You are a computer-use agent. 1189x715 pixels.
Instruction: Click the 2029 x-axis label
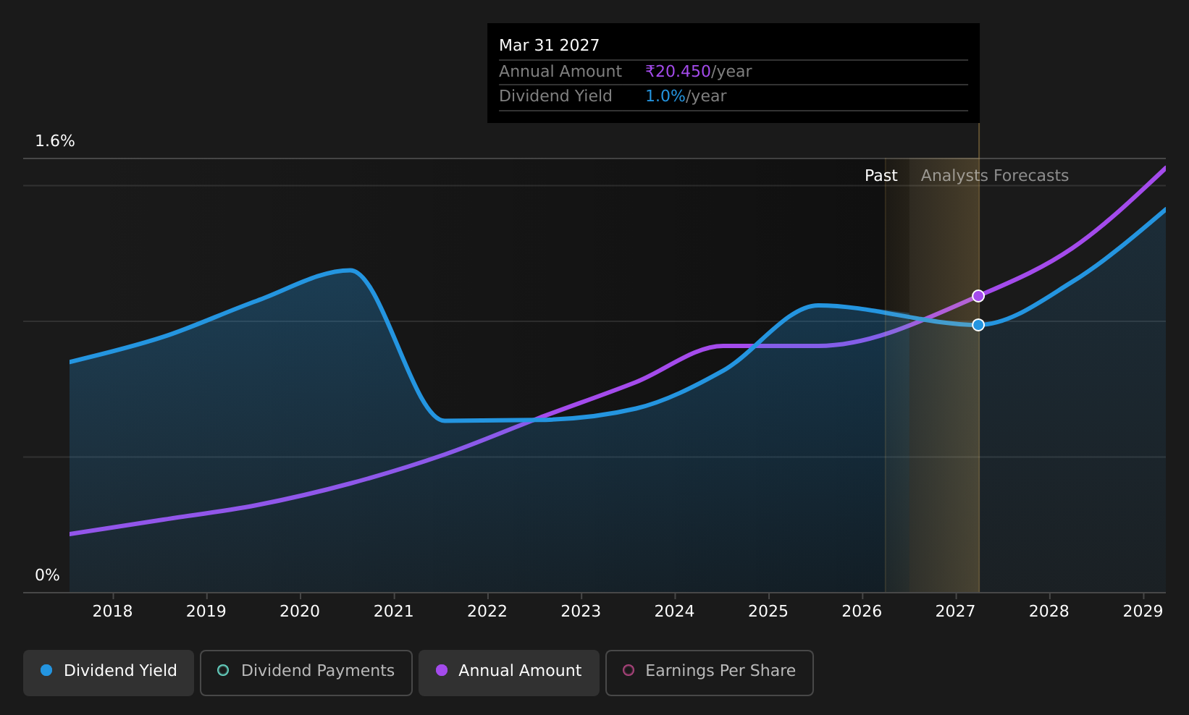[x=1143, y=612]
